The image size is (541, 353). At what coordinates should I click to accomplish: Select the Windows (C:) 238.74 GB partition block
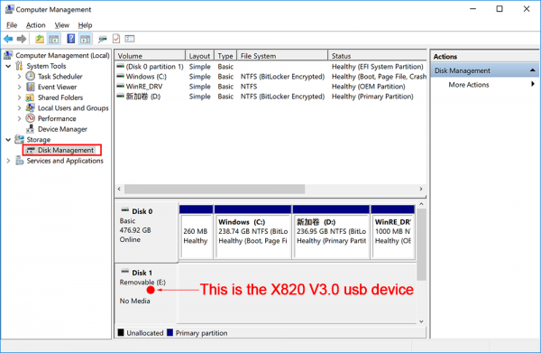click(x=252, y=232)
